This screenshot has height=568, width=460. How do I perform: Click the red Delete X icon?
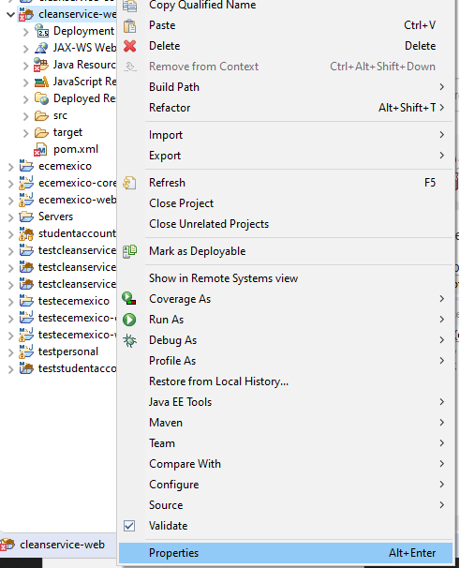(x=129, y=46)
